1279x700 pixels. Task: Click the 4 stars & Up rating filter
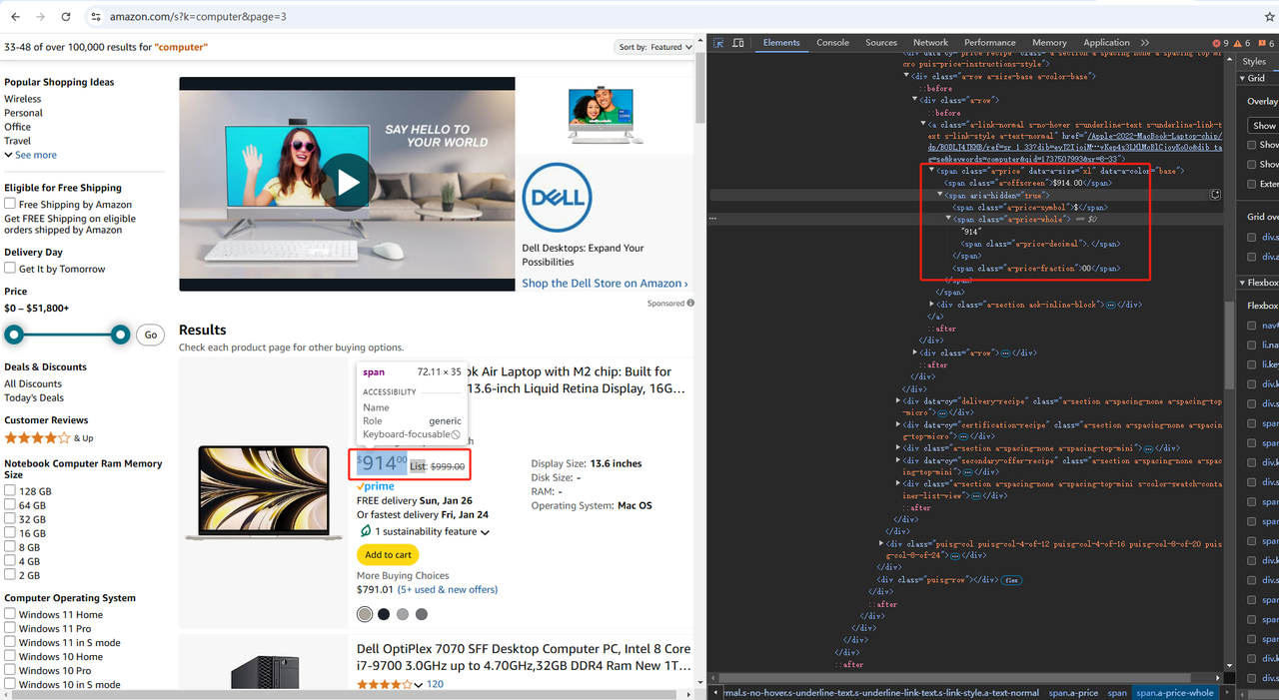coord(49,437)
